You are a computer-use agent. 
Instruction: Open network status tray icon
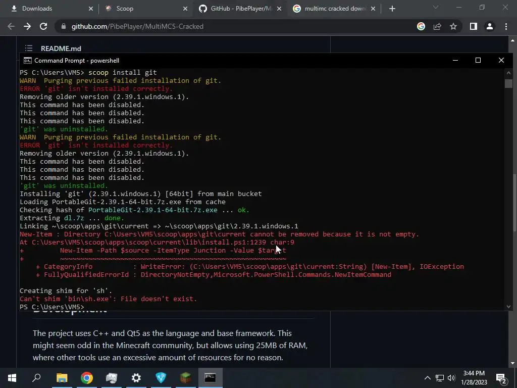pyautogui.click(x=440, y=378)
